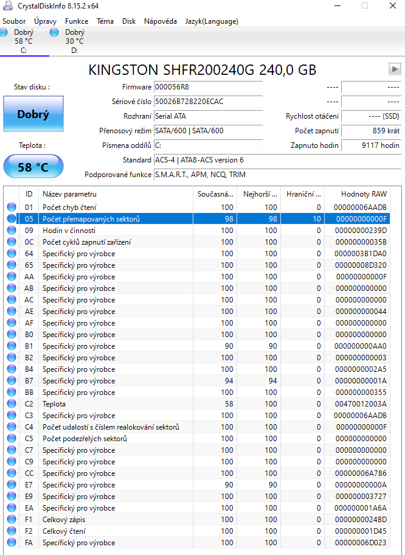Click the Hodnoty RAW column header
The image size is (405, 555).
(357, 194)
